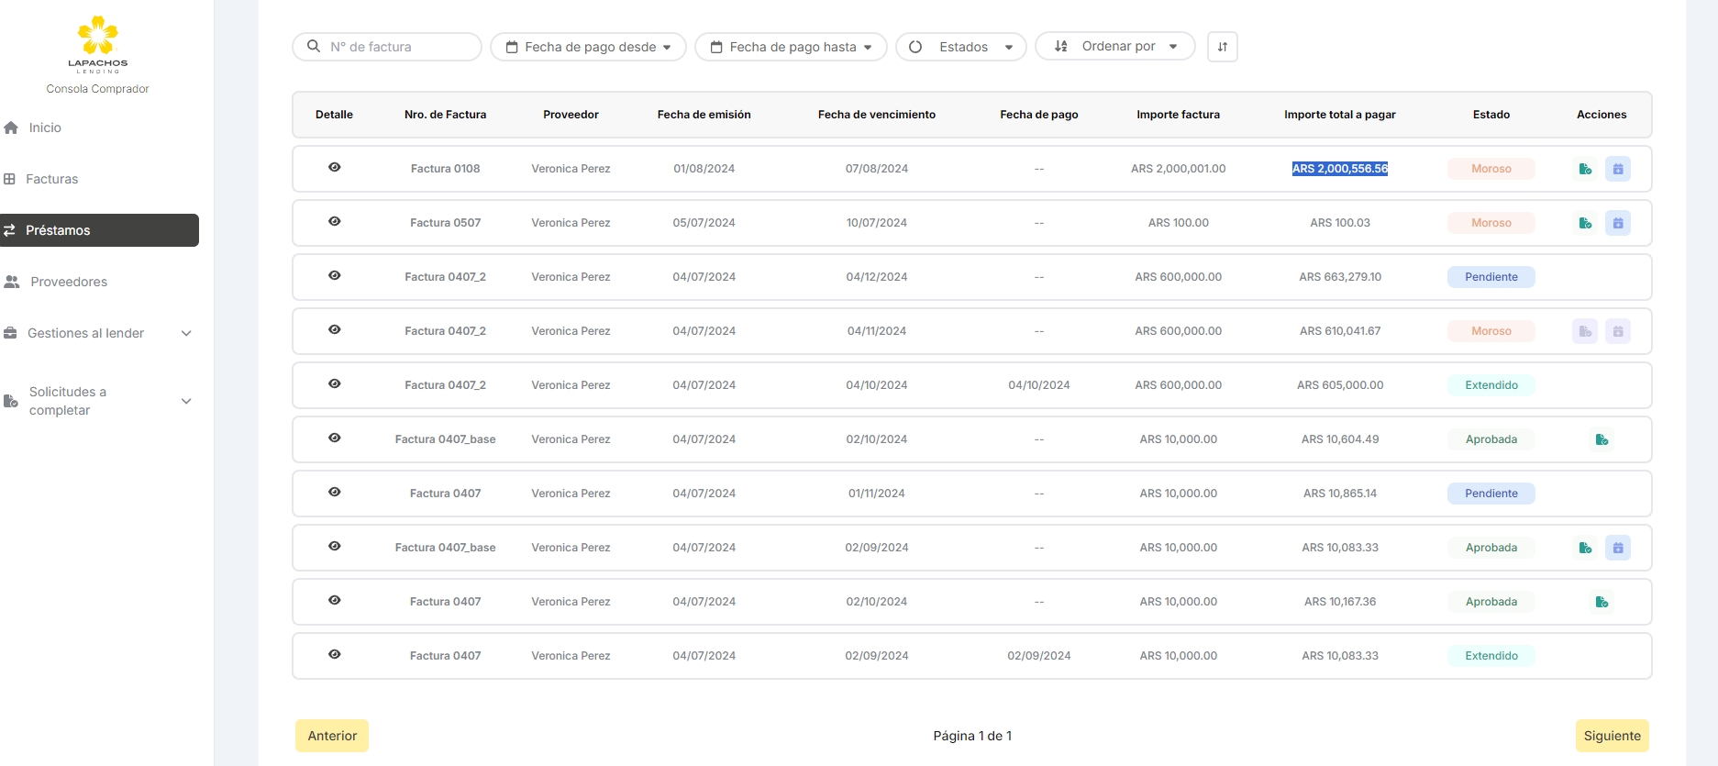Click the calendar icon in the ARS 10,083.33 Aprobada row

pyautogui.click(x=1618, y=548)
